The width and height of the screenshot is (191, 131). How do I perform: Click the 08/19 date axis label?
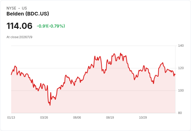[x=110, y=117]
